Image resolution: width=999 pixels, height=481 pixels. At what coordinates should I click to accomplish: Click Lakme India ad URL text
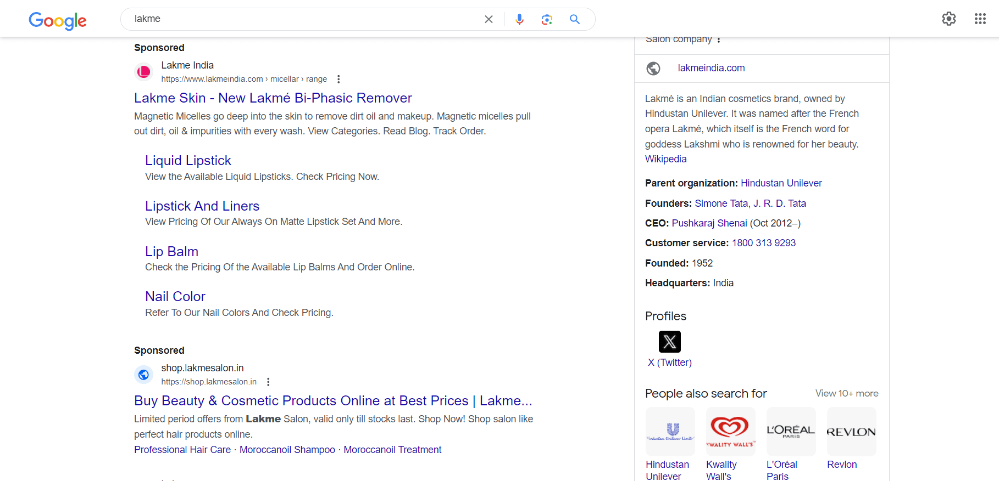click(244, 79)
